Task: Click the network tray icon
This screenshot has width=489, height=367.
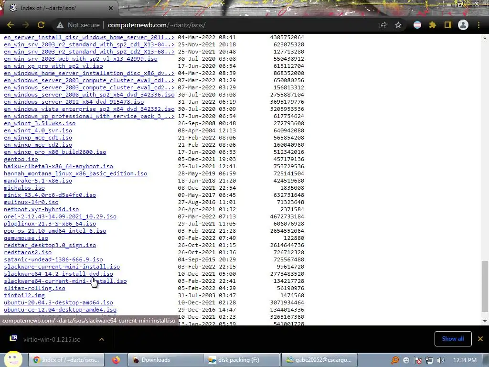Action: pyautogui.click(x=429, y=360)
